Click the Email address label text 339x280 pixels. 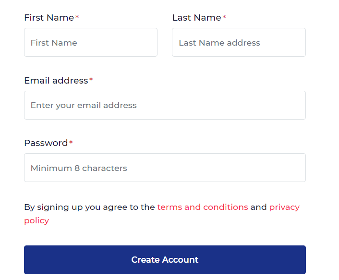[56, 80]
